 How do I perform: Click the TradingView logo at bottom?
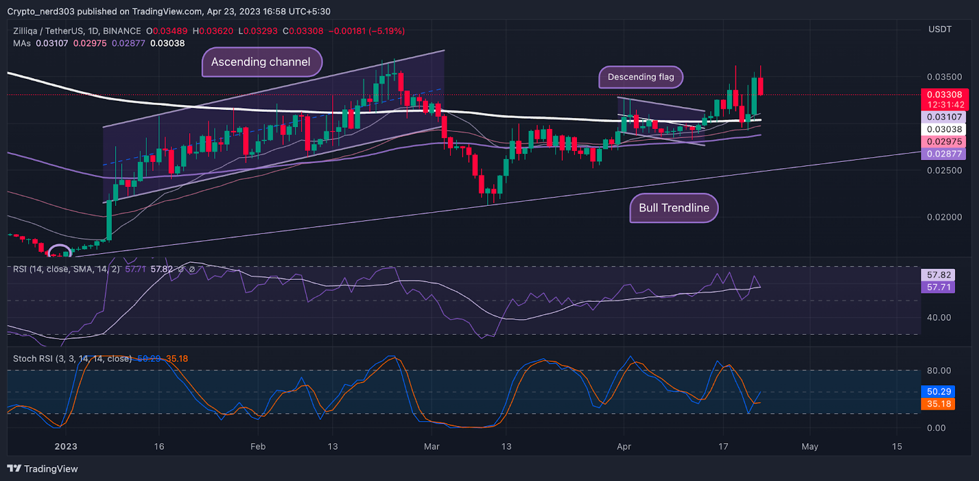[x=43, y=469]
